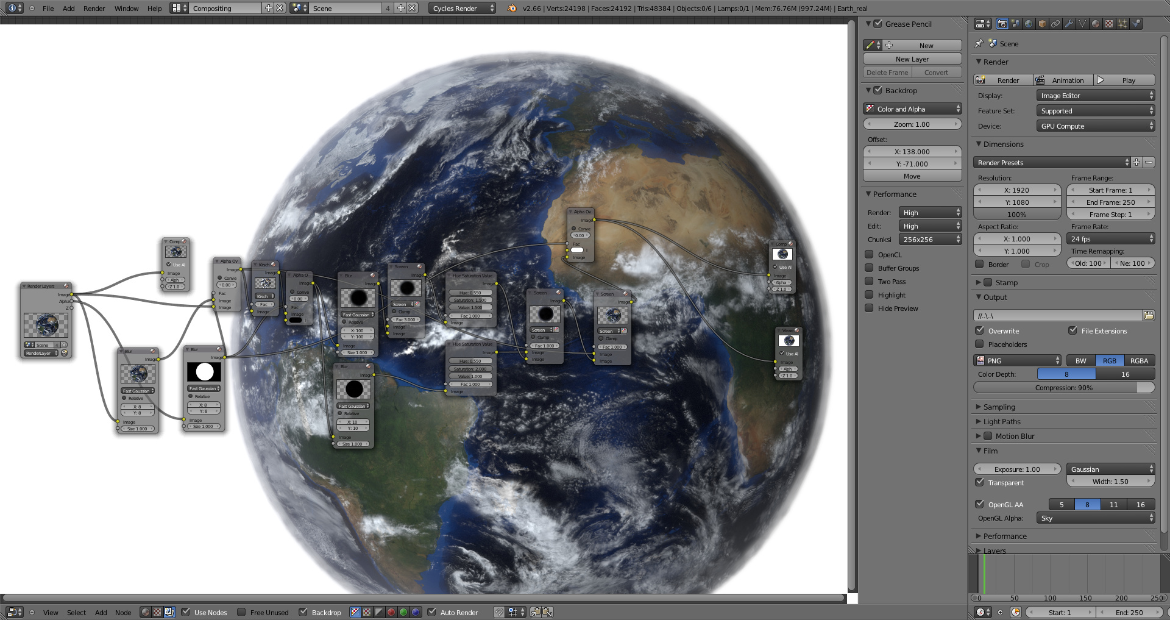
Task: Show the backdrop red channel
Action: click(x=391, y=612)
